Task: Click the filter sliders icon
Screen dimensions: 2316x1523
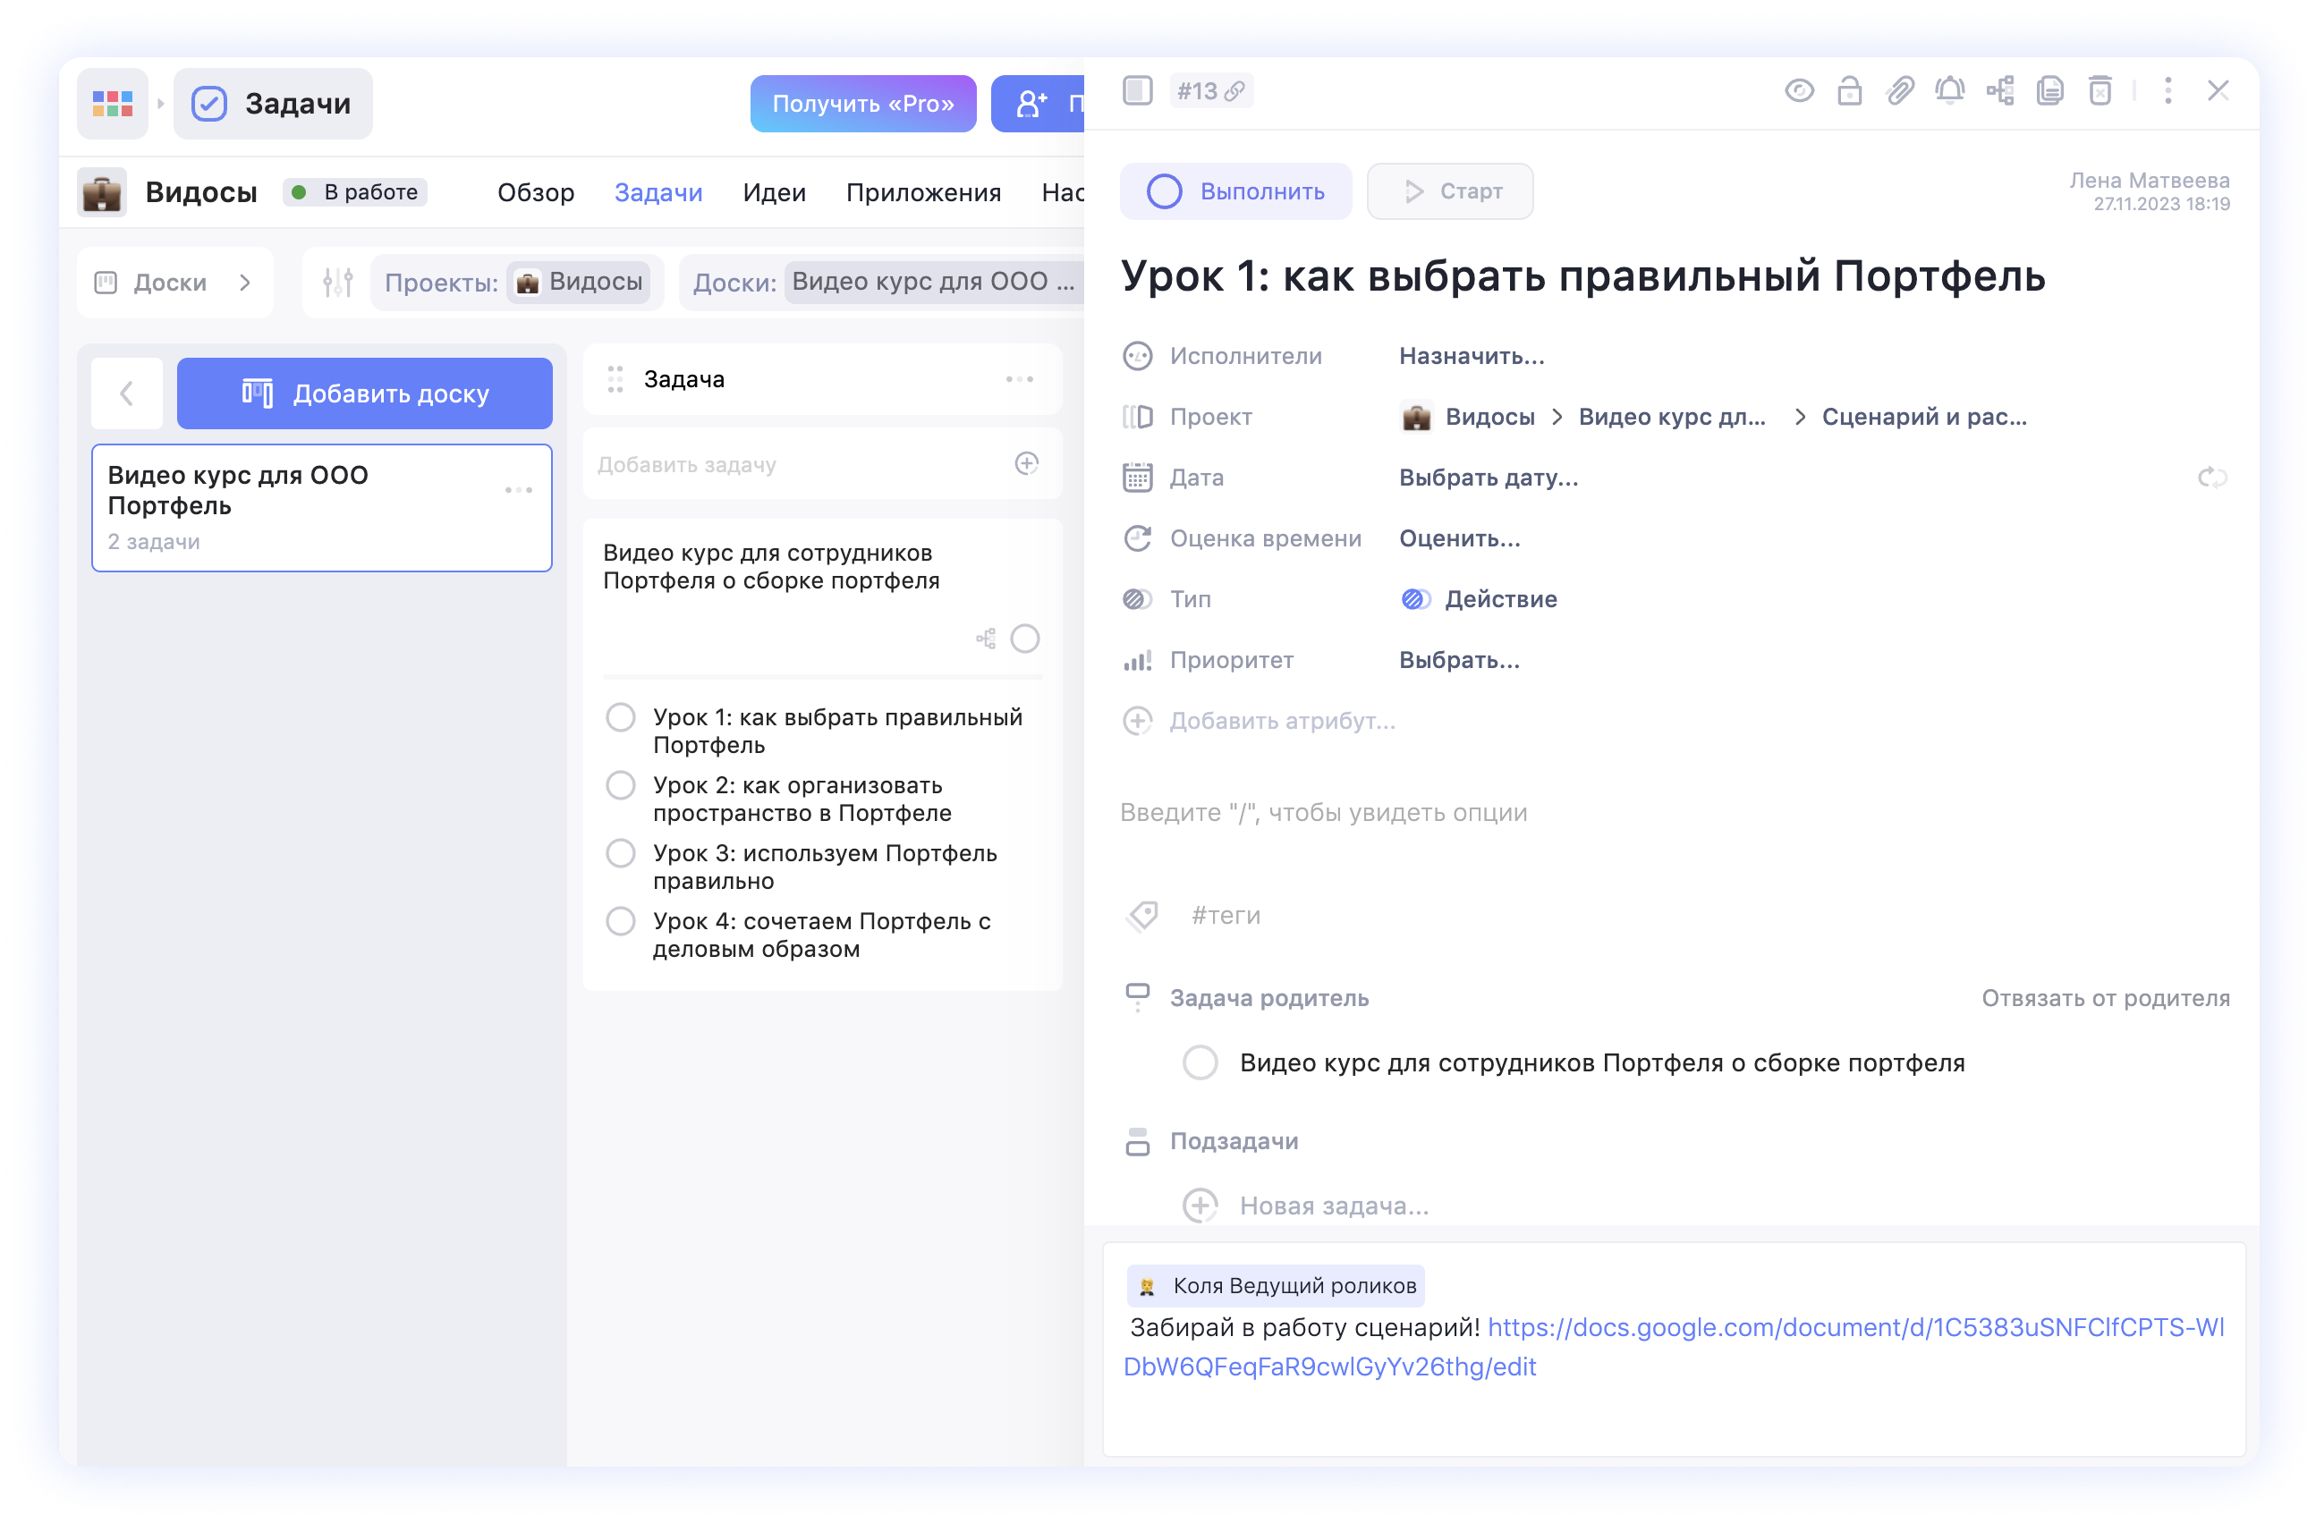Action: coord(337,282)
